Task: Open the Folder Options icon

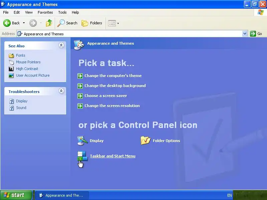Action: pyautogui.click(x=146, y=140)
